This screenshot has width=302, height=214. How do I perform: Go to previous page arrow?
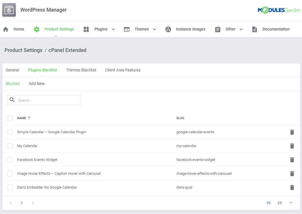tap(11, 203)
